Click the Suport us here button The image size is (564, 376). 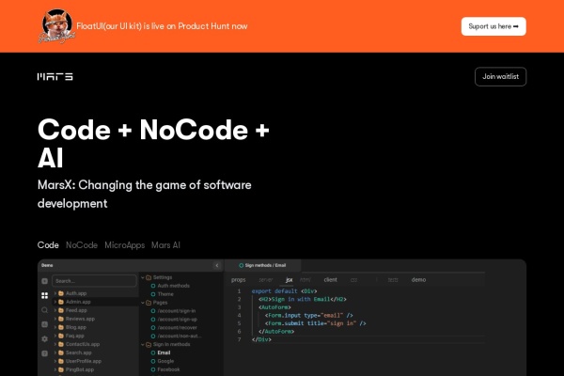tap(493, 26)
